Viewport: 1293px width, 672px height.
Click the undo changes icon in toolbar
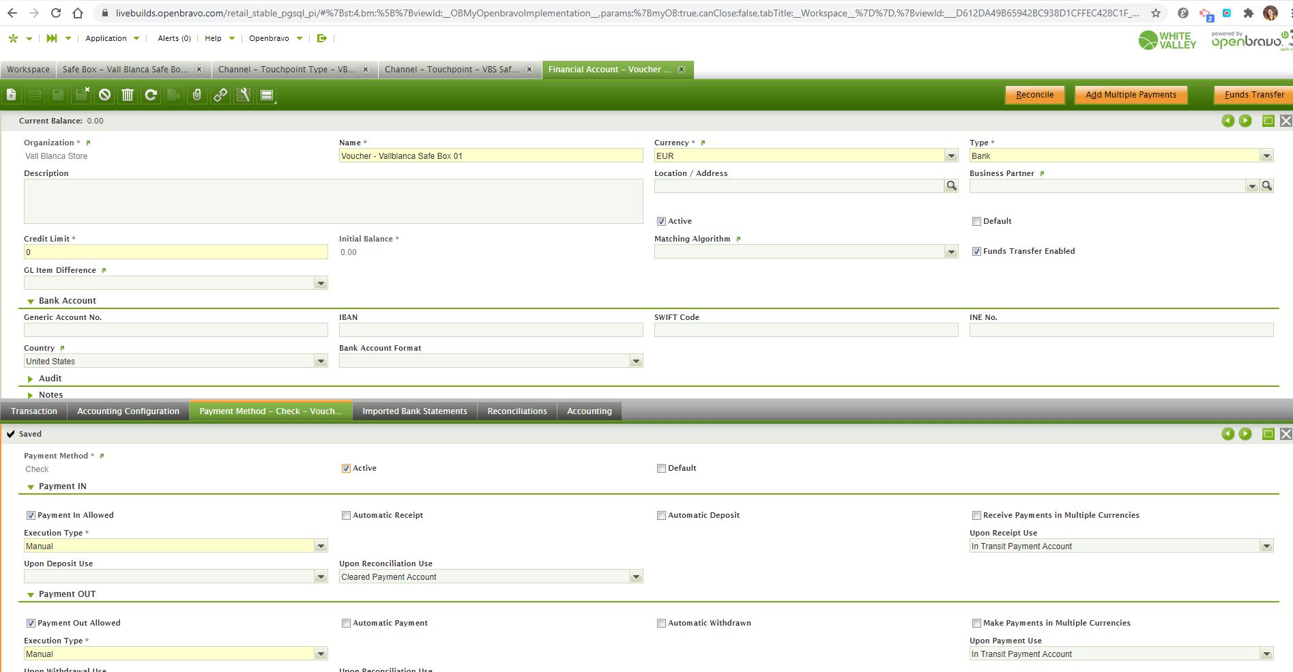(104, 95)
